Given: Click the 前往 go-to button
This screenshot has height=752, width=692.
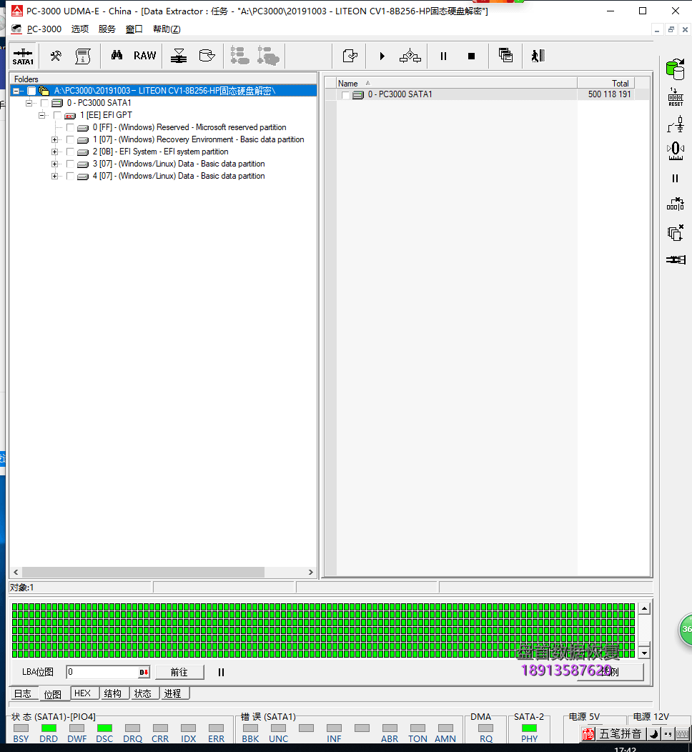Looking at the screenshot, I should click(179, 673).
